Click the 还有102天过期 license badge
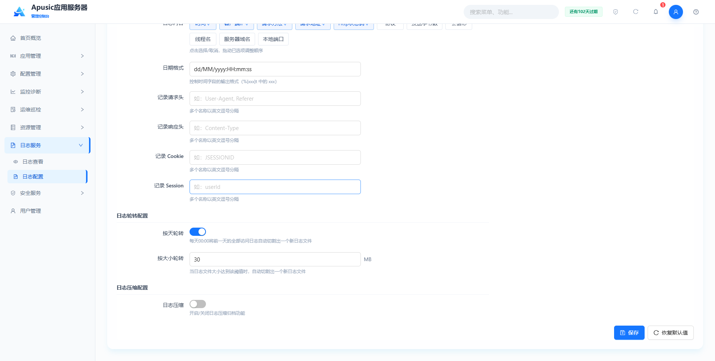 pyautogui.click(x=584, y=12)
